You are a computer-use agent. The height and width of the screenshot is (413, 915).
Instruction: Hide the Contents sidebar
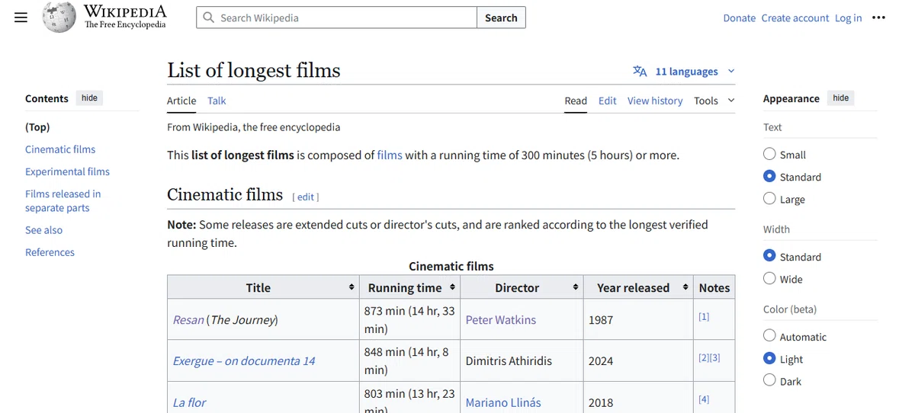coord(90,98)
